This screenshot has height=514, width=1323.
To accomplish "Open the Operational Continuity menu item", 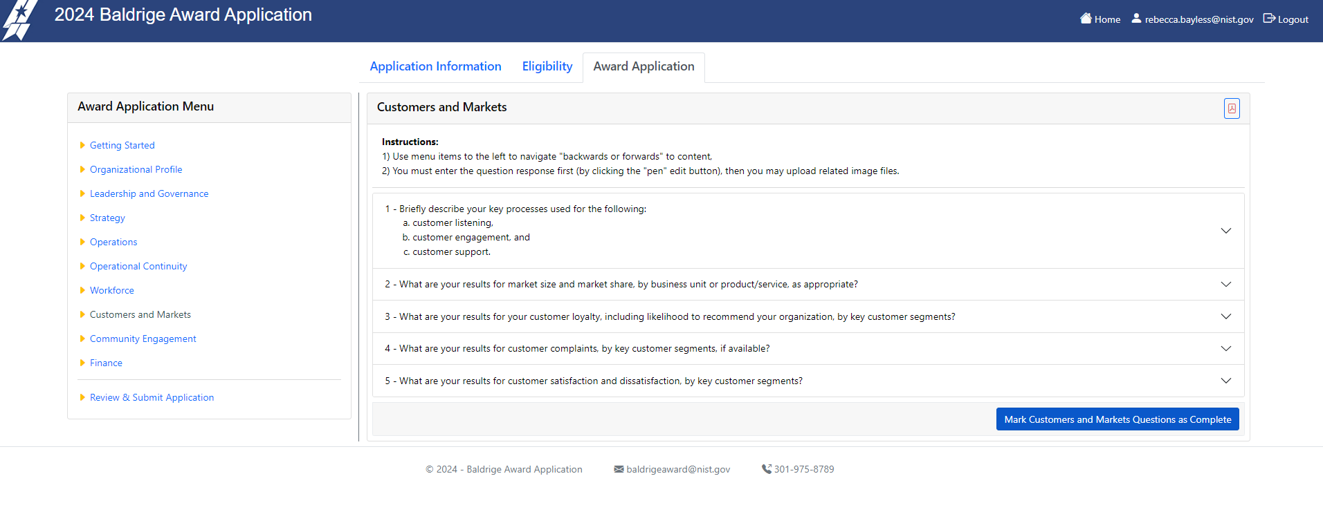I will (138, 266).
